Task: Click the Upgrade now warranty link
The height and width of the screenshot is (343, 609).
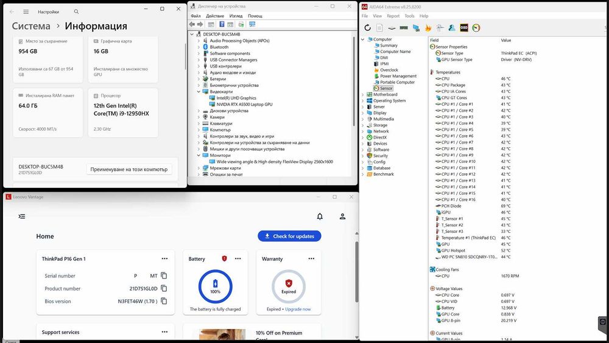Action: pos(298,309)
